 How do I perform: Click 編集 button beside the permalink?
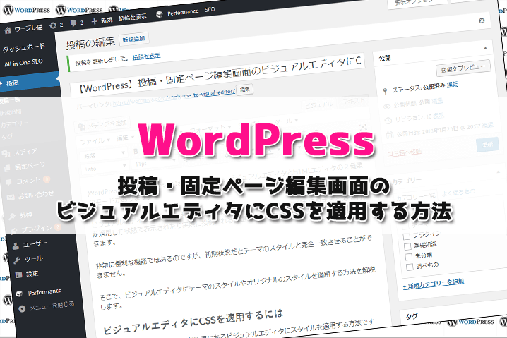point(245,90)
